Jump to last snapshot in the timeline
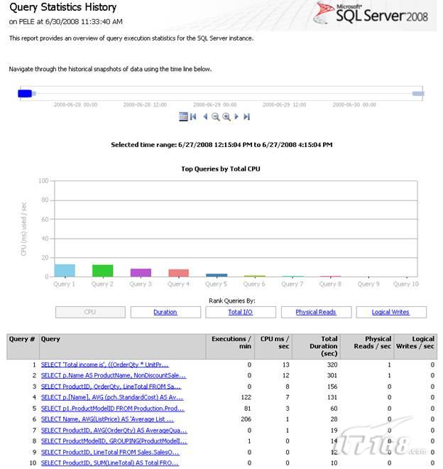This screenshot has height=469, width=443. [x=246, y=117]
